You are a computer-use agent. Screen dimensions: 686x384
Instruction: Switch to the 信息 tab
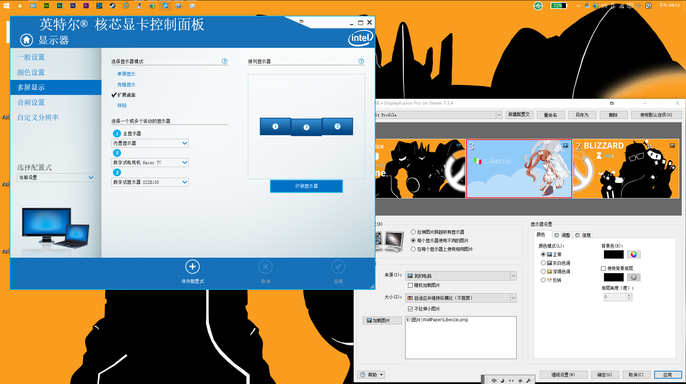click(583, 235)
